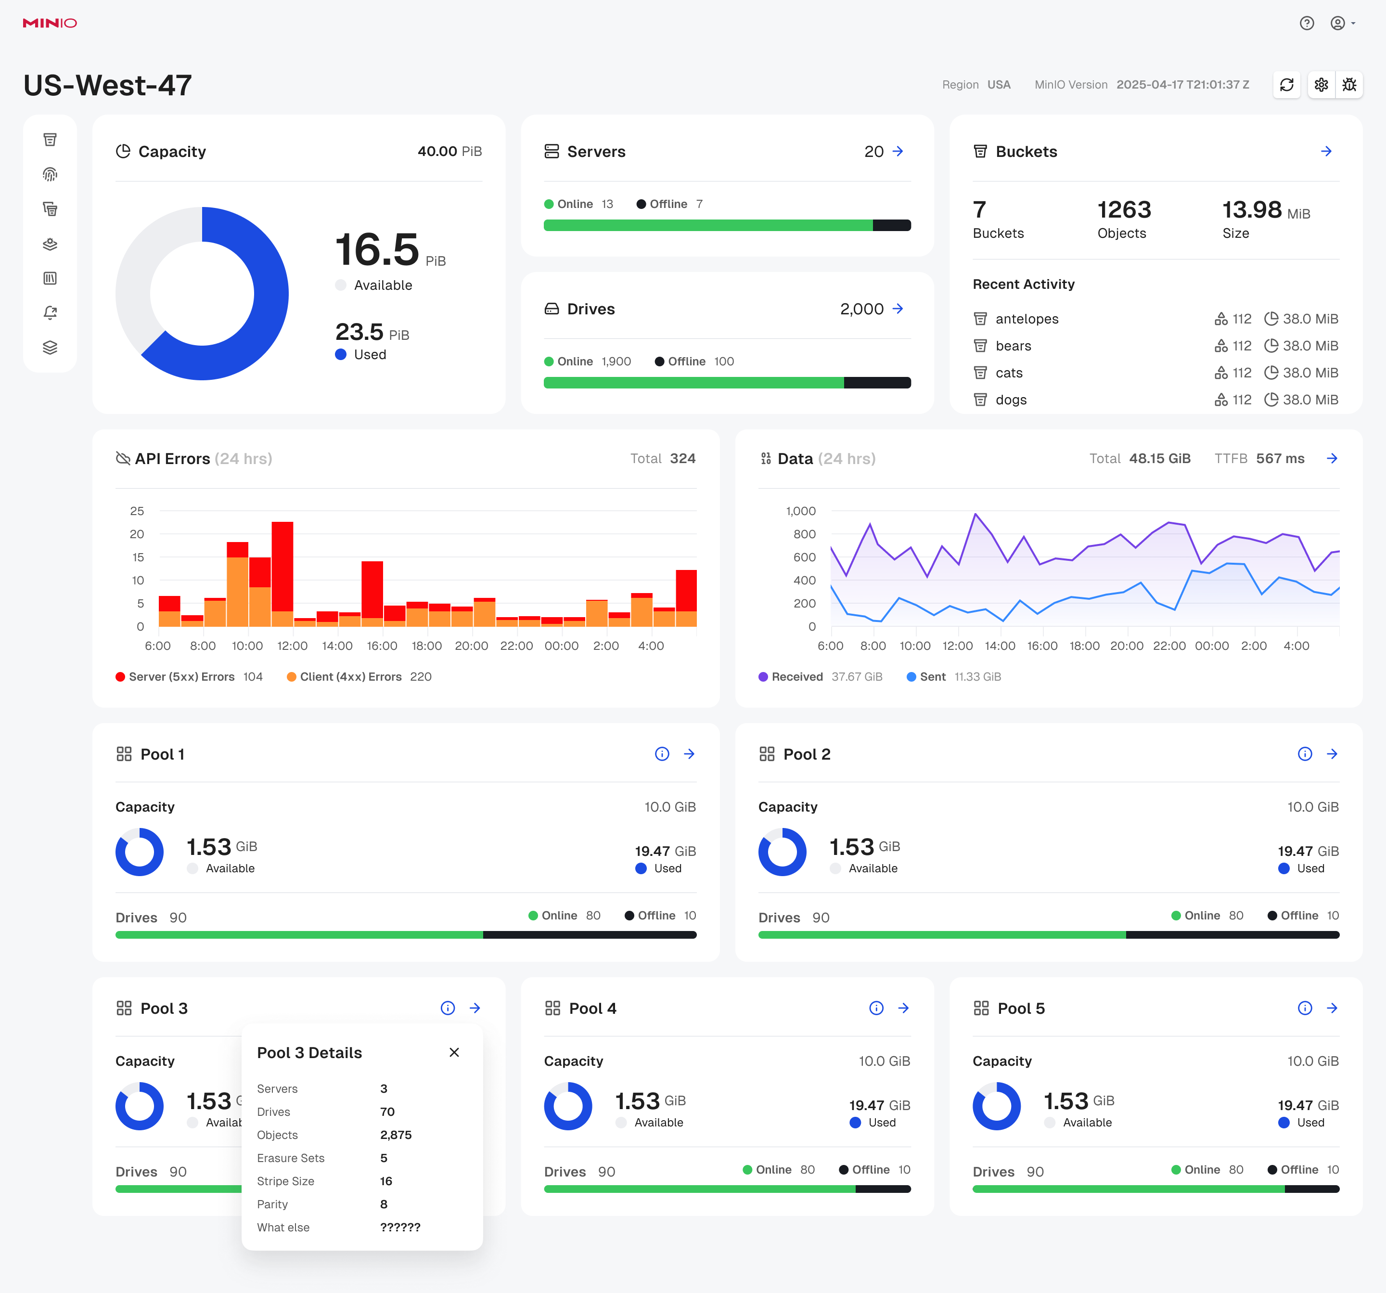Close the Pool 3 Details popup

(454, 1052)
